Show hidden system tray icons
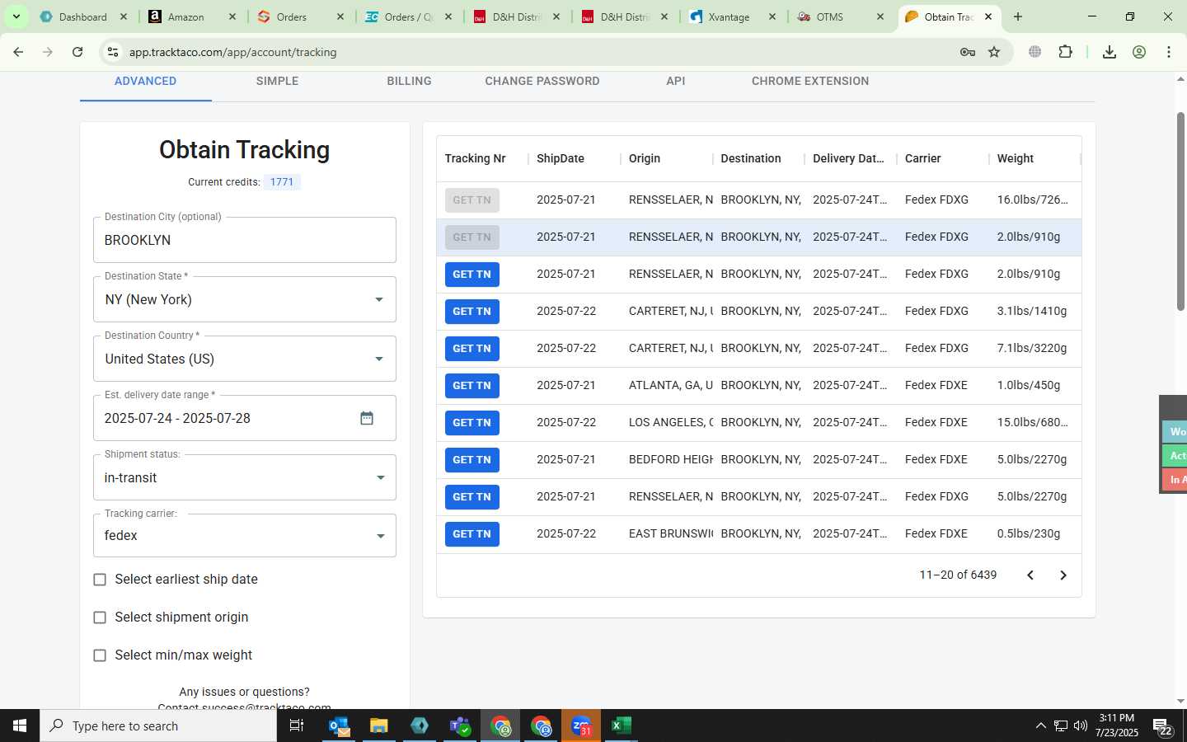 (x=1040, y=726)
